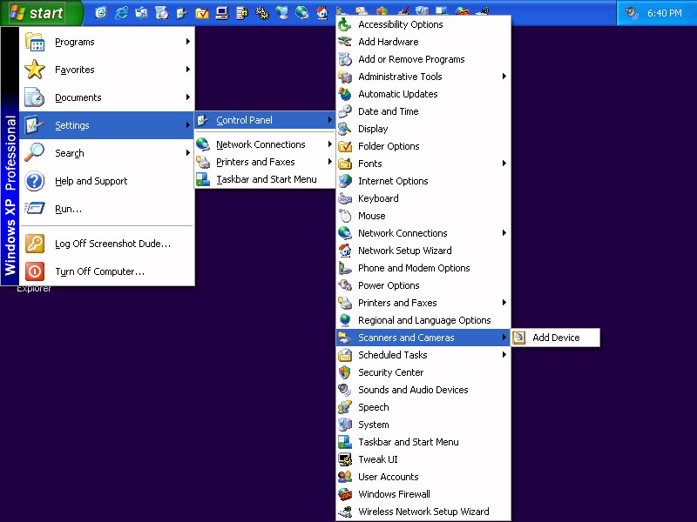Open Folder Options entry
This screenshot has width=697, height=522.
coord(389,146)
